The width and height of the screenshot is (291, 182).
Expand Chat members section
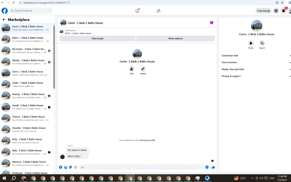coord(256,62)
